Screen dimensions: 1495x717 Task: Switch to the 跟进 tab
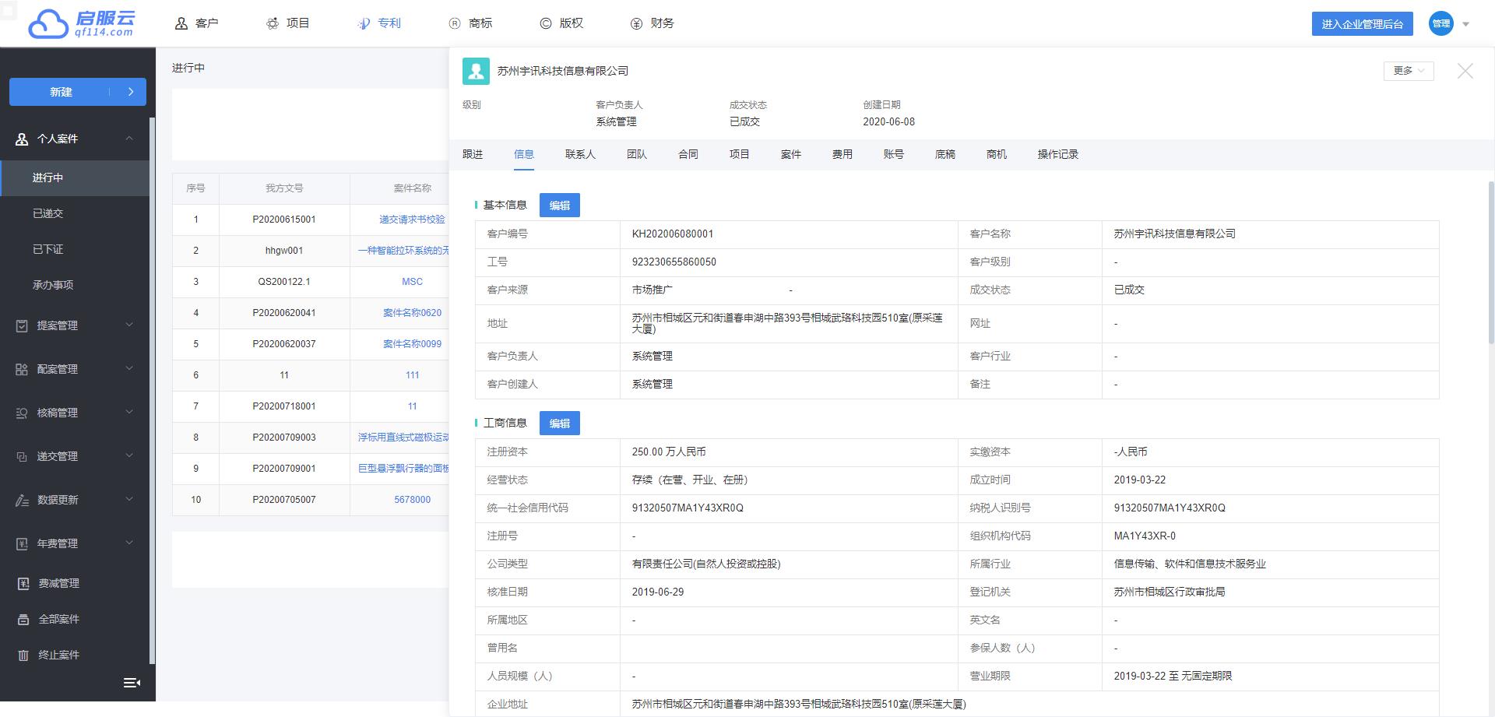coord(473,154)
